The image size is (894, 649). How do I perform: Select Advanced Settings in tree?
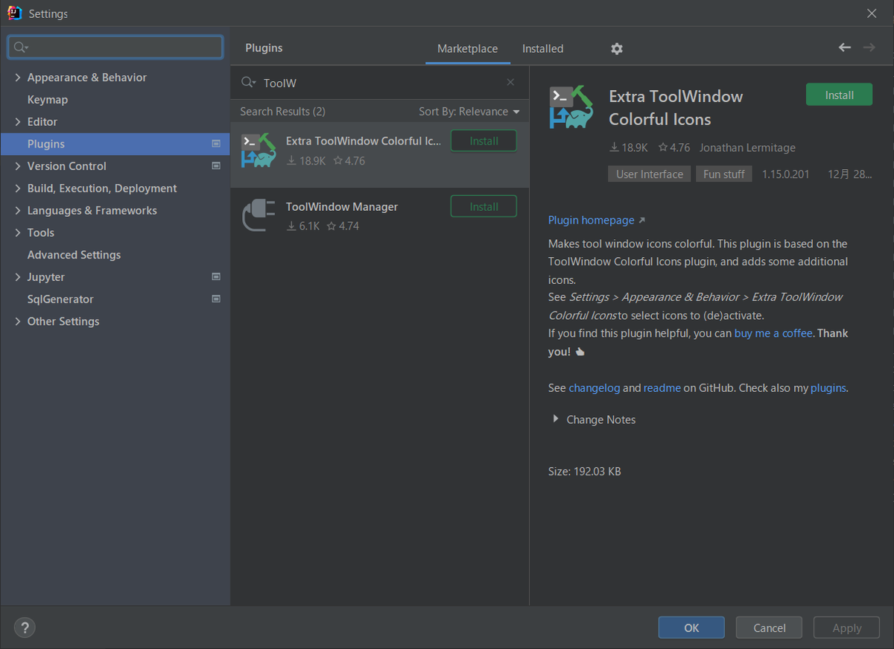click(74, 255)
